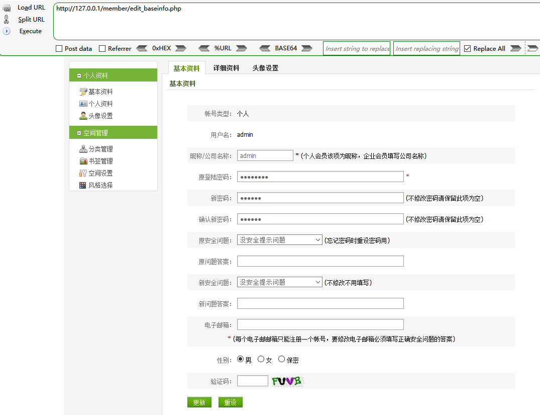Viewport: 540px width, 415px height.
Task: Open 空间设置 link in sidebar
Action: click(x=100, y=173)
